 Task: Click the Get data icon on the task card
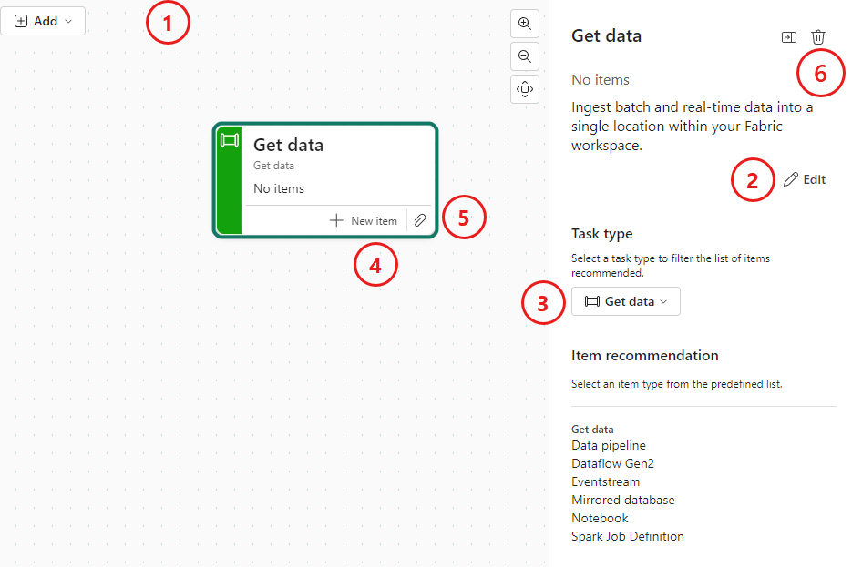point(230,141)
